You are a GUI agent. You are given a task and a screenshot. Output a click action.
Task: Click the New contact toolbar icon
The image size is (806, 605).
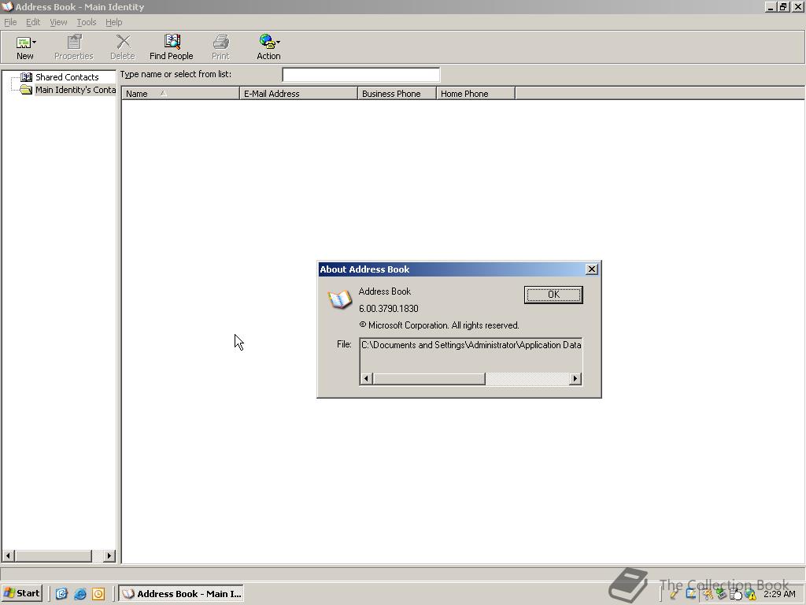[23, 43]
